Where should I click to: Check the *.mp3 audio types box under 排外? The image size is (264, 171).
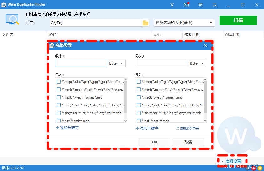pyautogui.click(x=138, y=97)
